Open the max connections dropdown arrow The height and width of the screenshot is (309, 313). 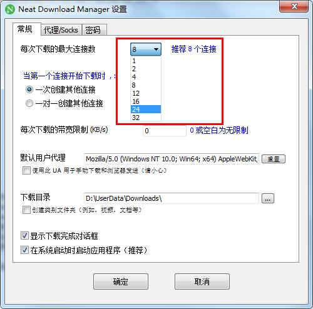[156, 49]
